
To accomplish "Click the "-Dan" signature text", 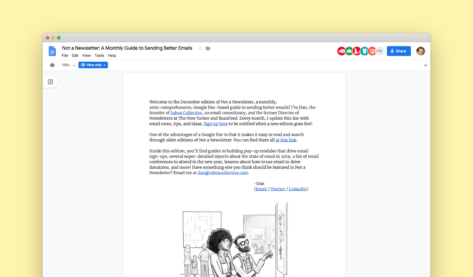I will point(259,184).
